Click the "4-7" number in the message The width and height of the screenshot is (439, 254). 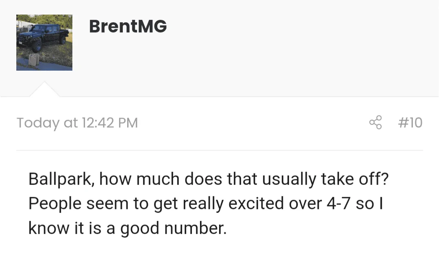pos(339,204)
